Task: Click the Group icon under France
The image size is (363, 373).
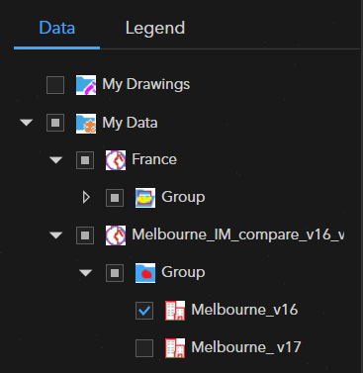Action: point(145,198)
